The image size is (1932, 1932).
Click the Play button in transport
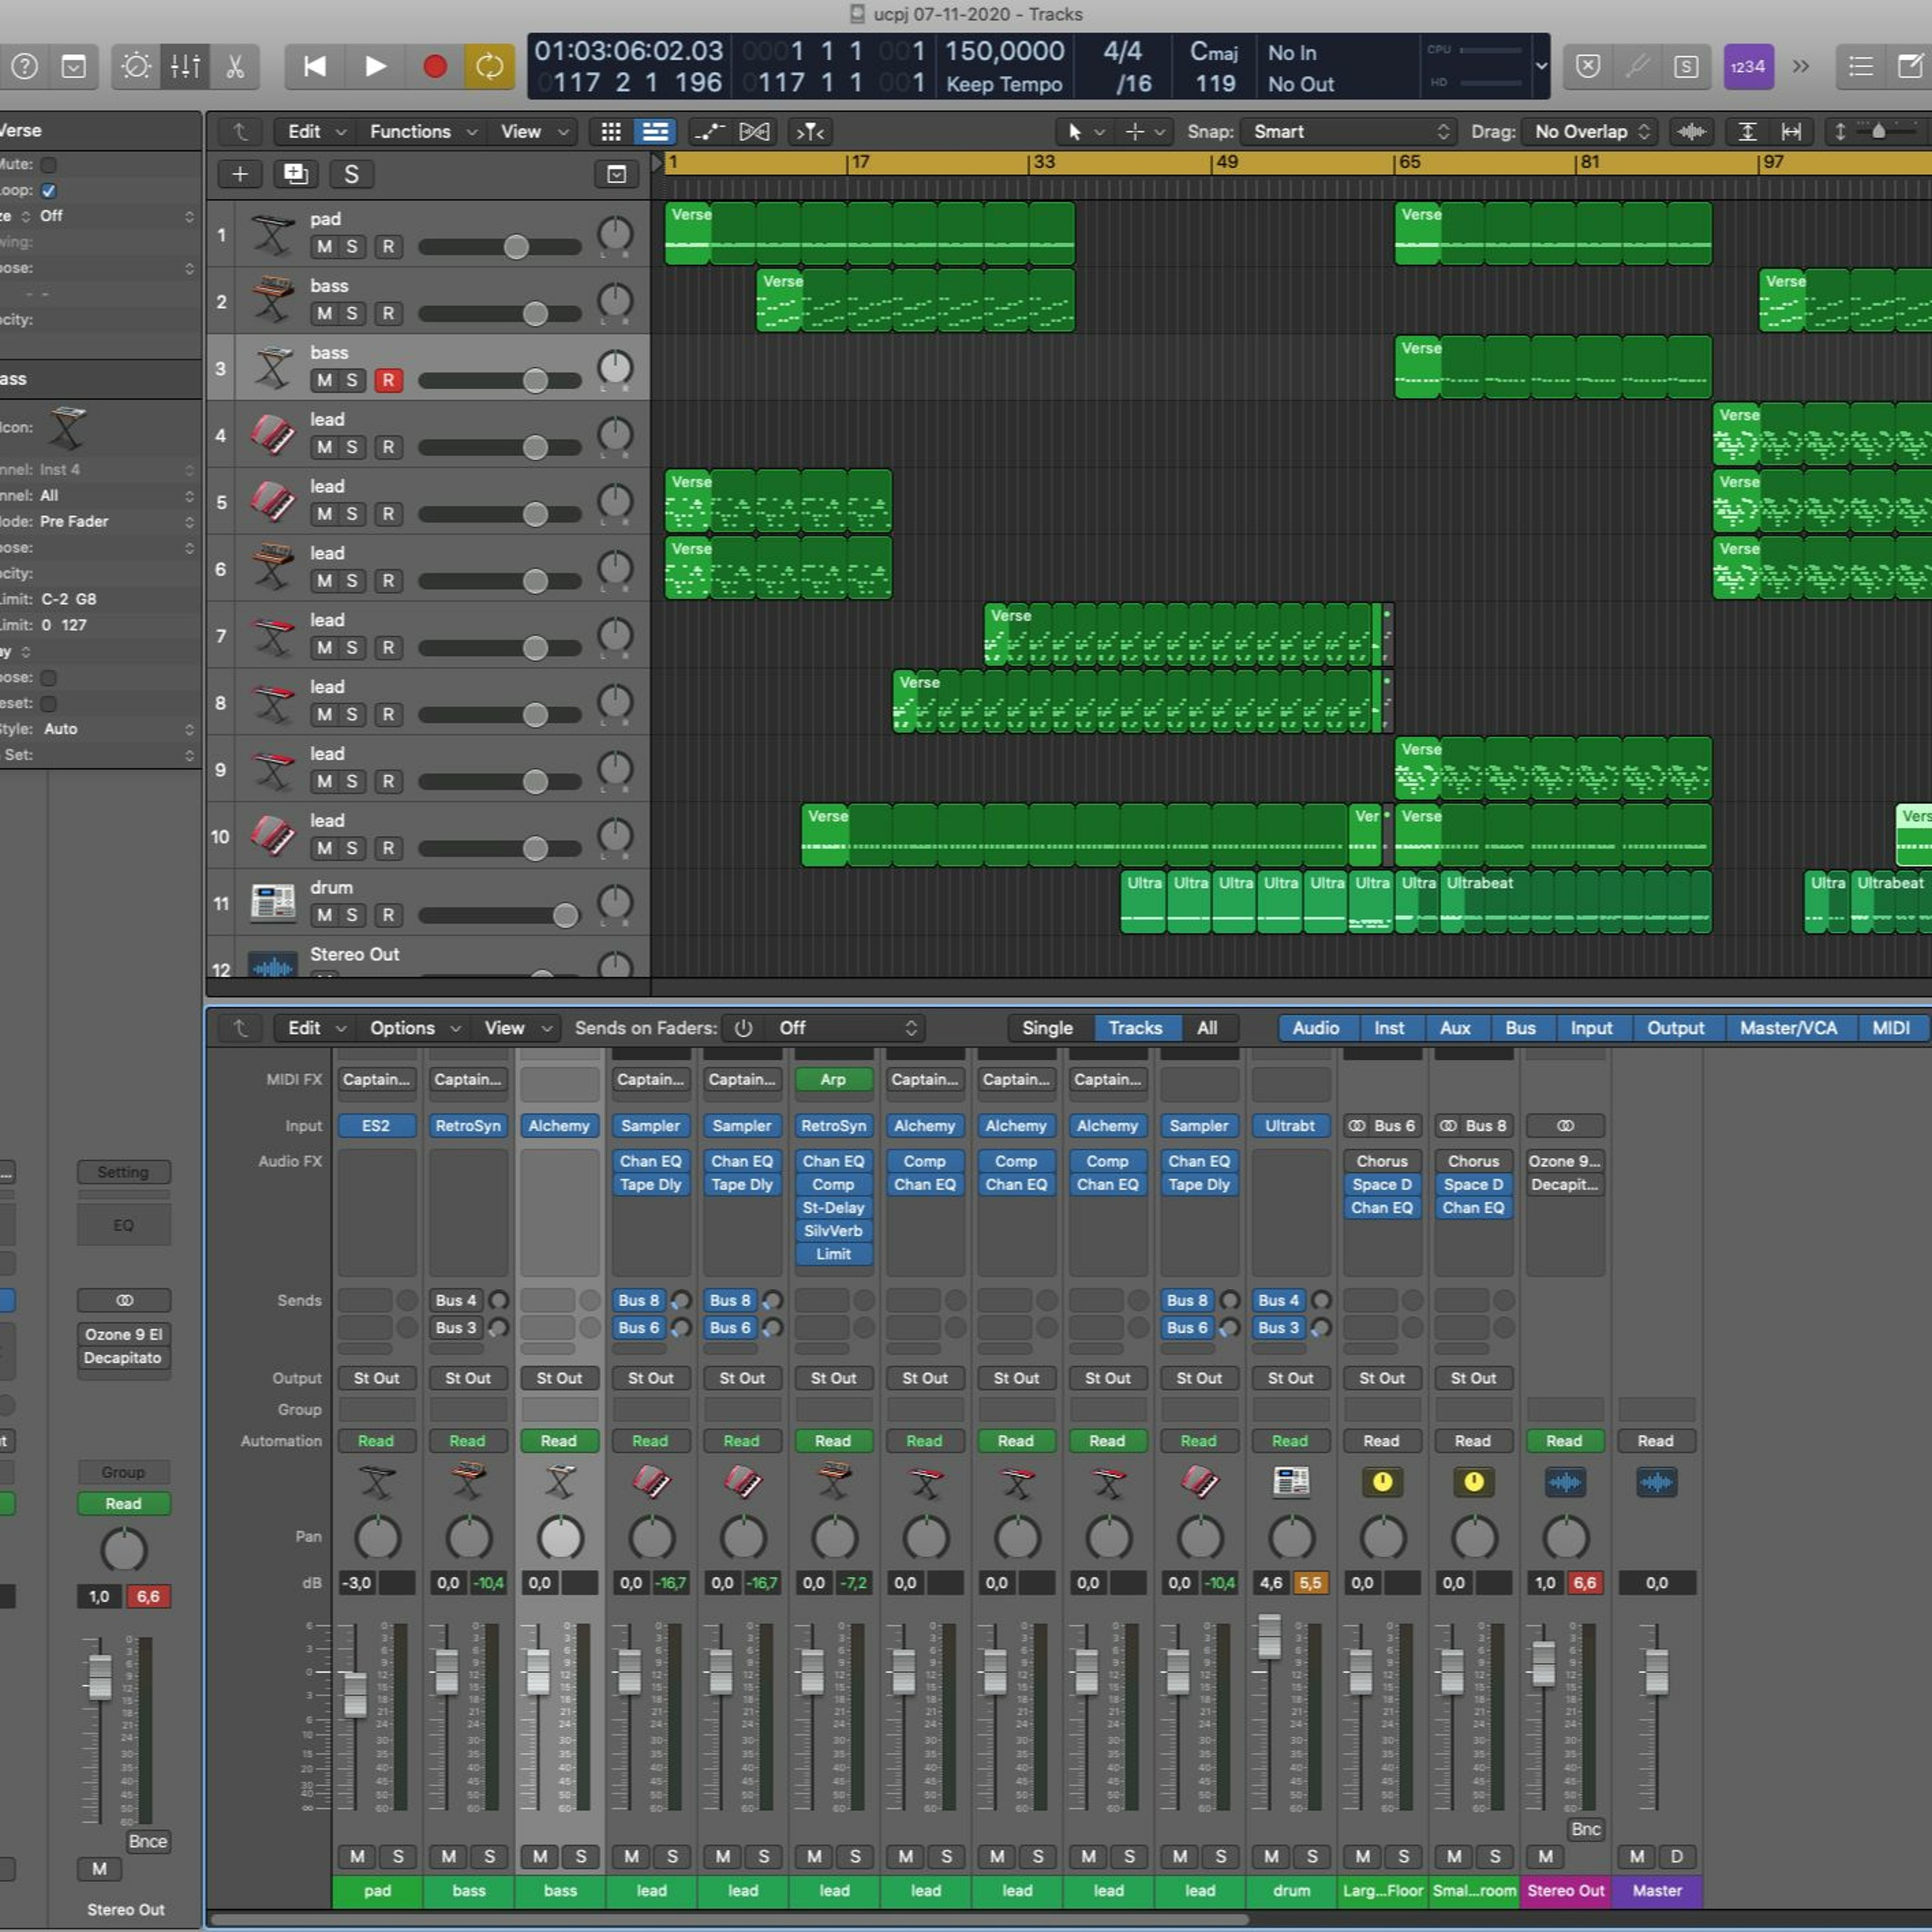click(x=375, y=67)
